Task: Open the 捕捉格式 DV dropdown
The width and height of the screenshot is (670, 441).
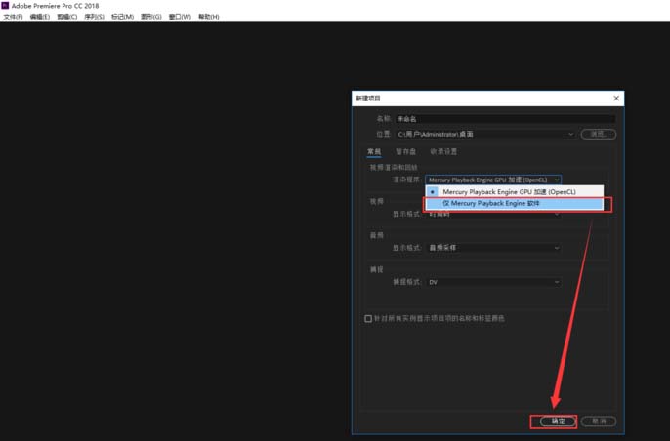Action: tap(494, 282)
